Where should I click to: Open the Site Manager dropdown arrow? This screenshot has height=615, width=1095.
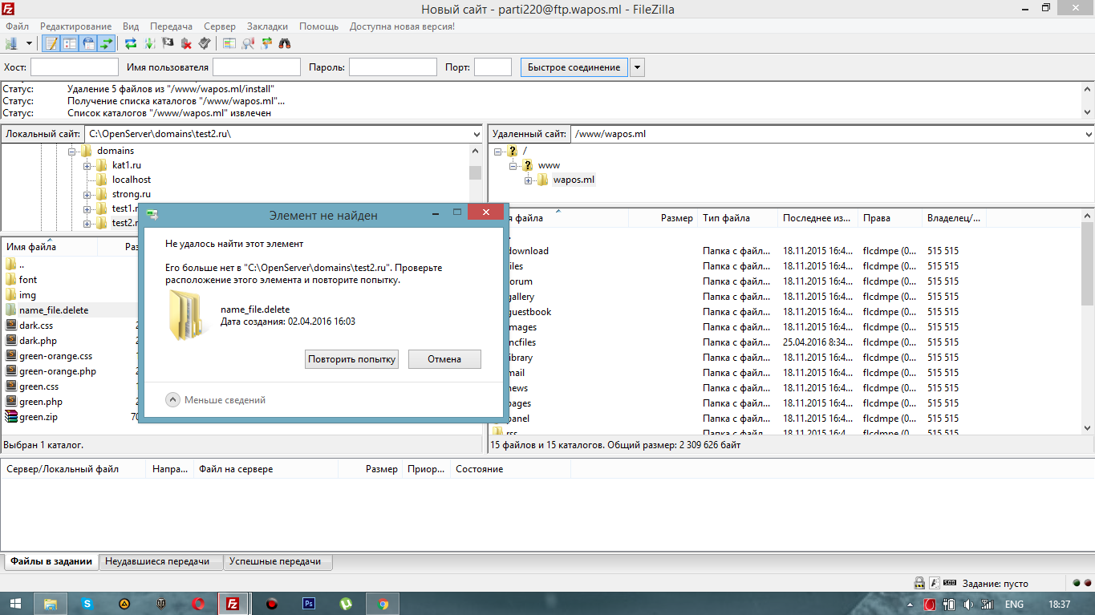(30, 43)
